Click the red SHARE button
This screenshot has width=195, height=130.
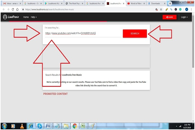pyautogui.click(x=169, y=17)
